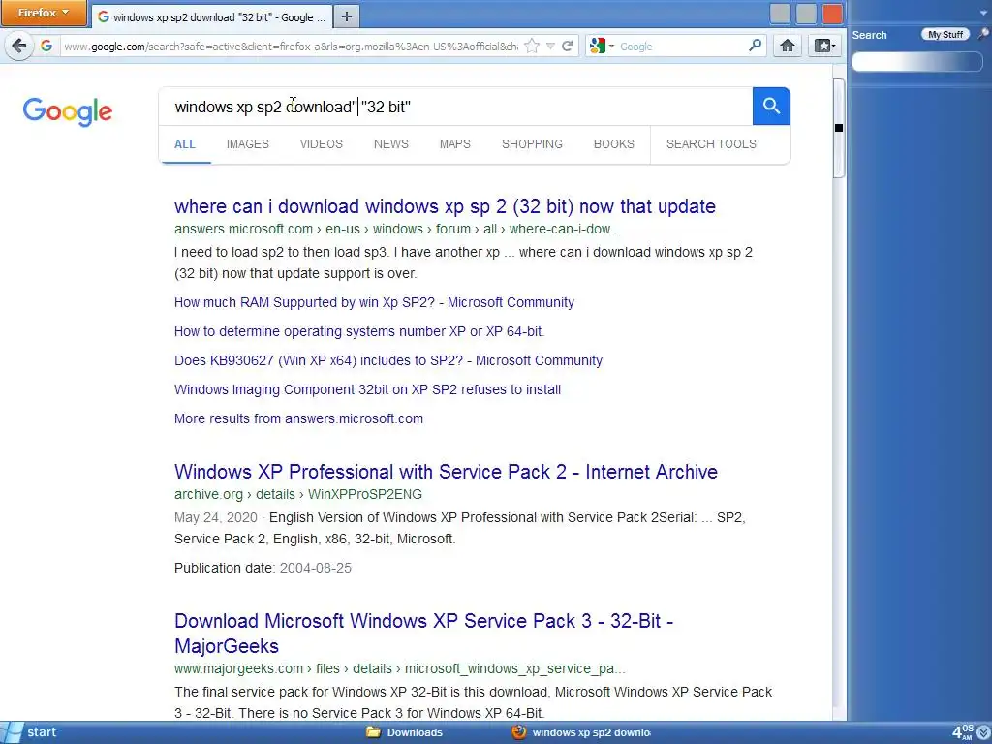Switch to the IMAGES results tab
The height and width of the screenshot is (744, 992).
tap(248, 144)
